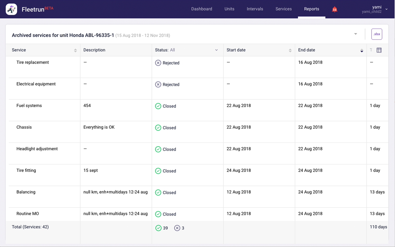Select the Routine MO service row
395x247 pixels.
(x=28, y=214)
